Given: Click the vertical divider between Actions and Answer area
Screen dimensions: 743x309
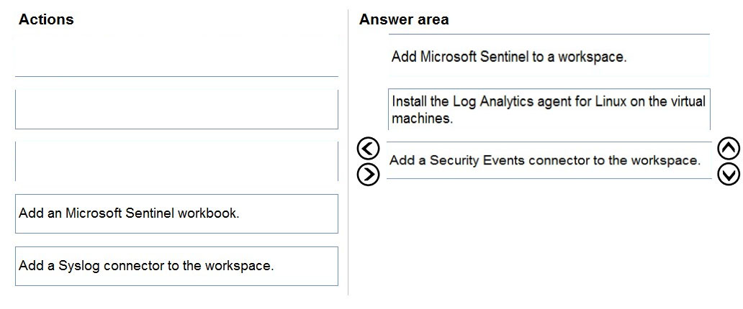Looking at the screenshot, I should [348, 152].
